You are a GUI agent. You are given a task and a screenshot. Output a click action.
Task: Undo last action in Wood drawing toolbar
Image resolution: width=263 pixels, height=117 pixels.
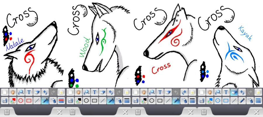click(x=111, y=92)
